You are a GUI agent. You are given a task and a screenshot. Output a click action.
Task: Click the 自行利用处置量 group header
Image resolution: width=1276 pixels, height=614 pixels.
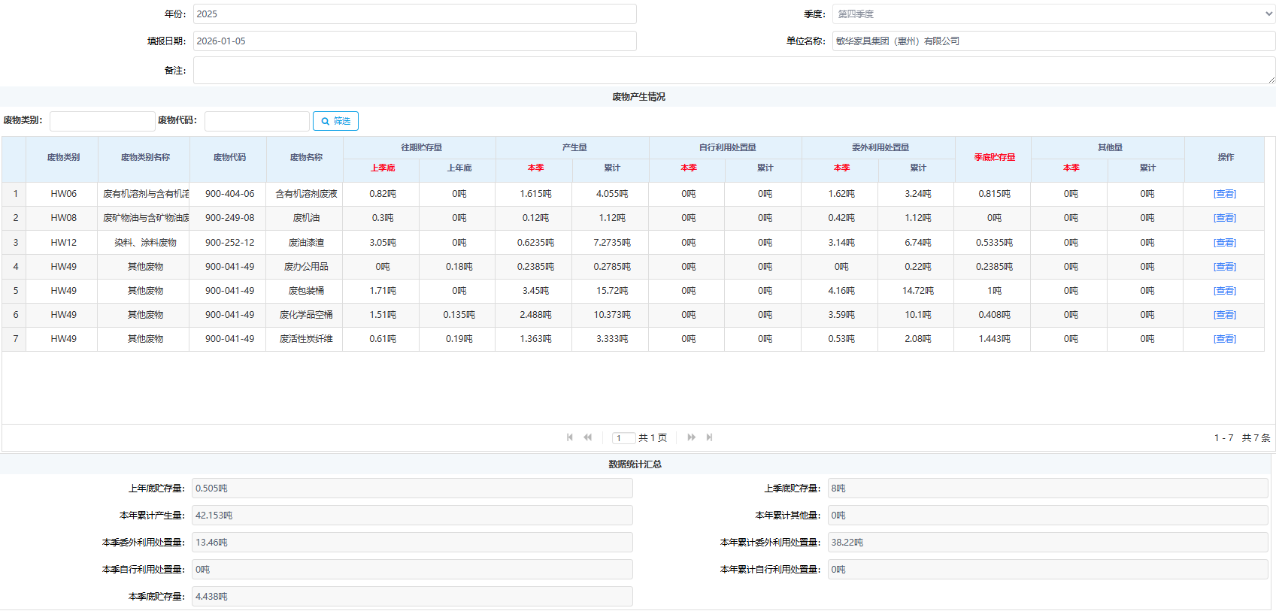coord(727,148)
